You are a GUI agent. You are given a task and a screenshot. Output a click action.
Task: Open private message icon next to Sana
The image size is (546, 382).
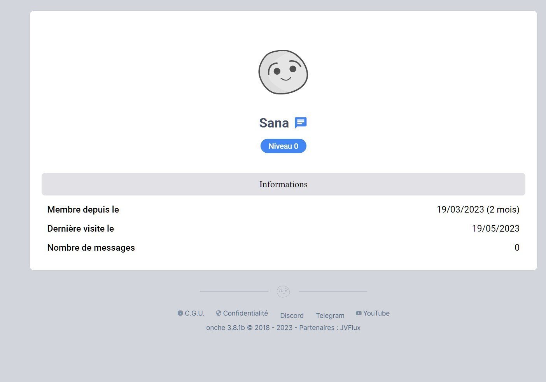(301, 123)
